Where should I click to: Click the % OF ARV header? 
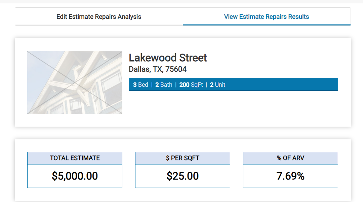point(290,158)
